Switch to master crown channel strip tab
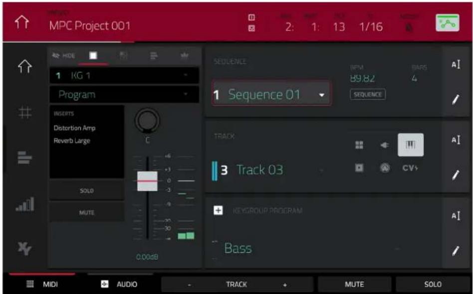Screen dimensions: 473x294 184,56
